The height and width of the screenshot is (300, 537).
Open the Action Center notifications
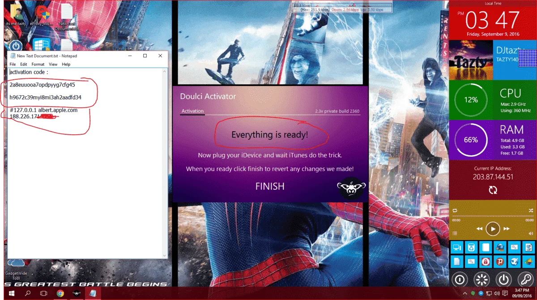[x=505, y=293]
